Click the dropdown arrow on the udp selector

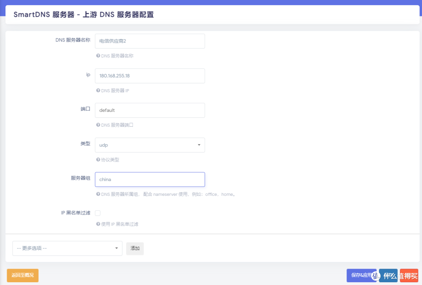pos(198,145)
